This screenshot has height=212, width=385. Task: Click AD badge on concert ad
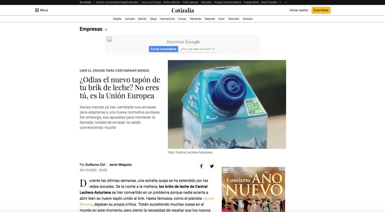225,170
